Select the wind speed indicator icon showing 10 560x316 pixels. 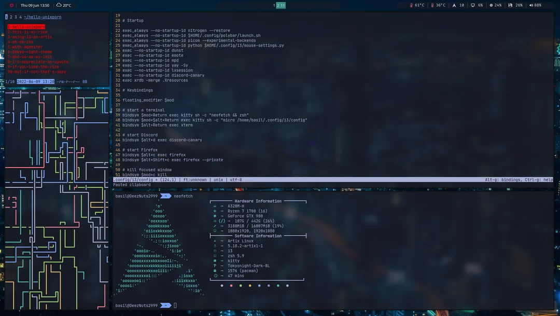(454, 5)
